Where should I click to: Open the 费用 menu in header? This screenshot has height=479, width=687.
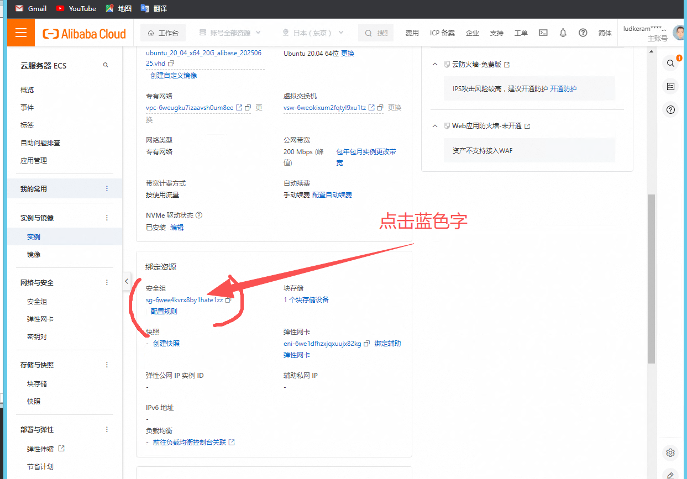click(412, 33)
